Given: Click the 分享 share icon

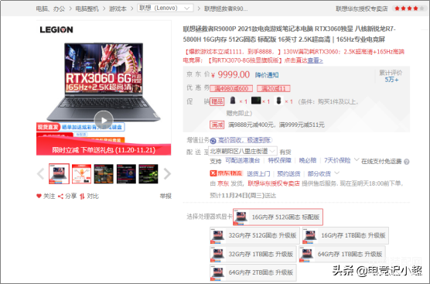Looking at the screenshot, I should tap(60, 196).
